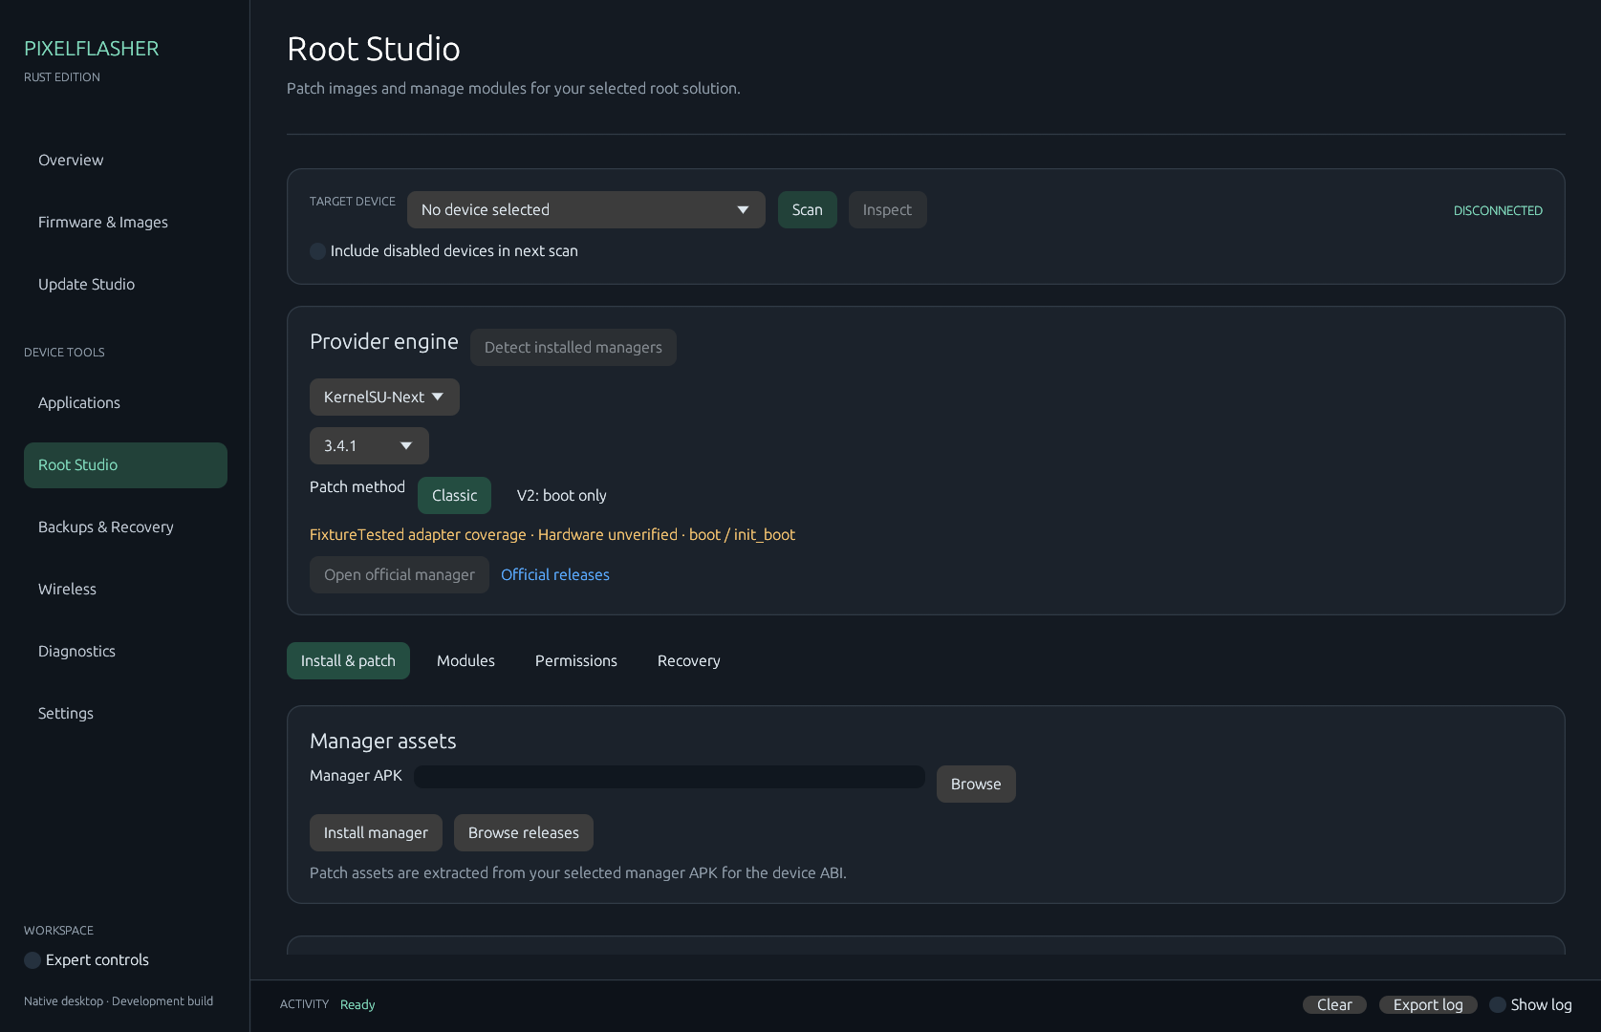Navigate to Wireless section
Image resolution: width=1601 pixels, height=1032 pixels.
pyautogui.click(x=125, y=590)
